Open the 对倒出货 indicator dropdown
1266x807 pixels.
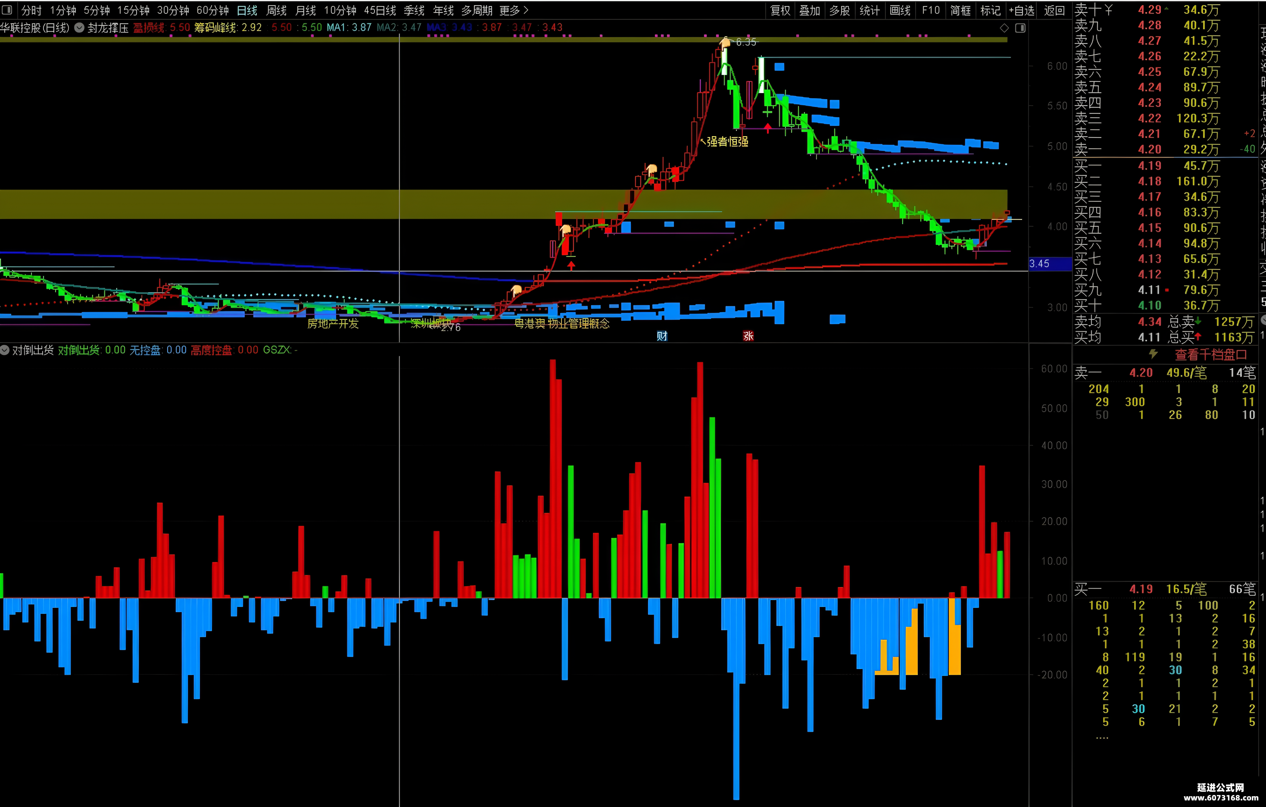[5, 350]
